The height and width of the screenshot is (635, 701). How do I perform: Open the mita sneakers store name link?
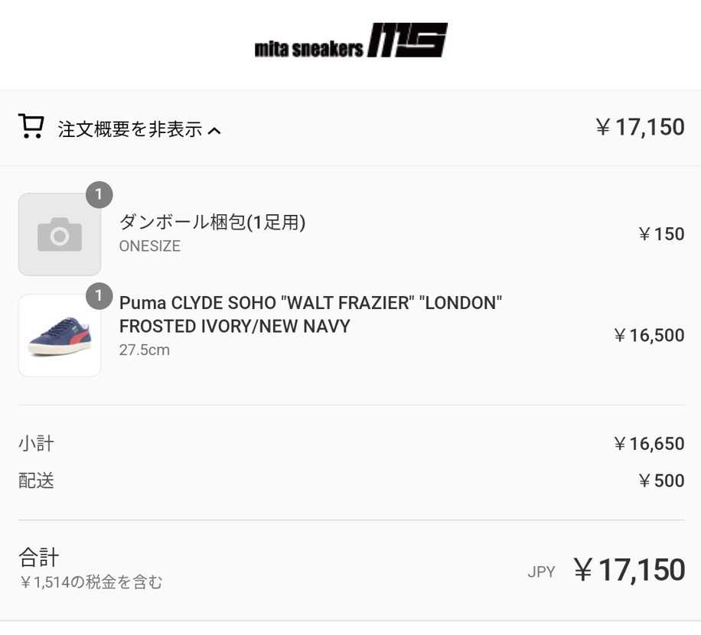click(x=308, y=49)
